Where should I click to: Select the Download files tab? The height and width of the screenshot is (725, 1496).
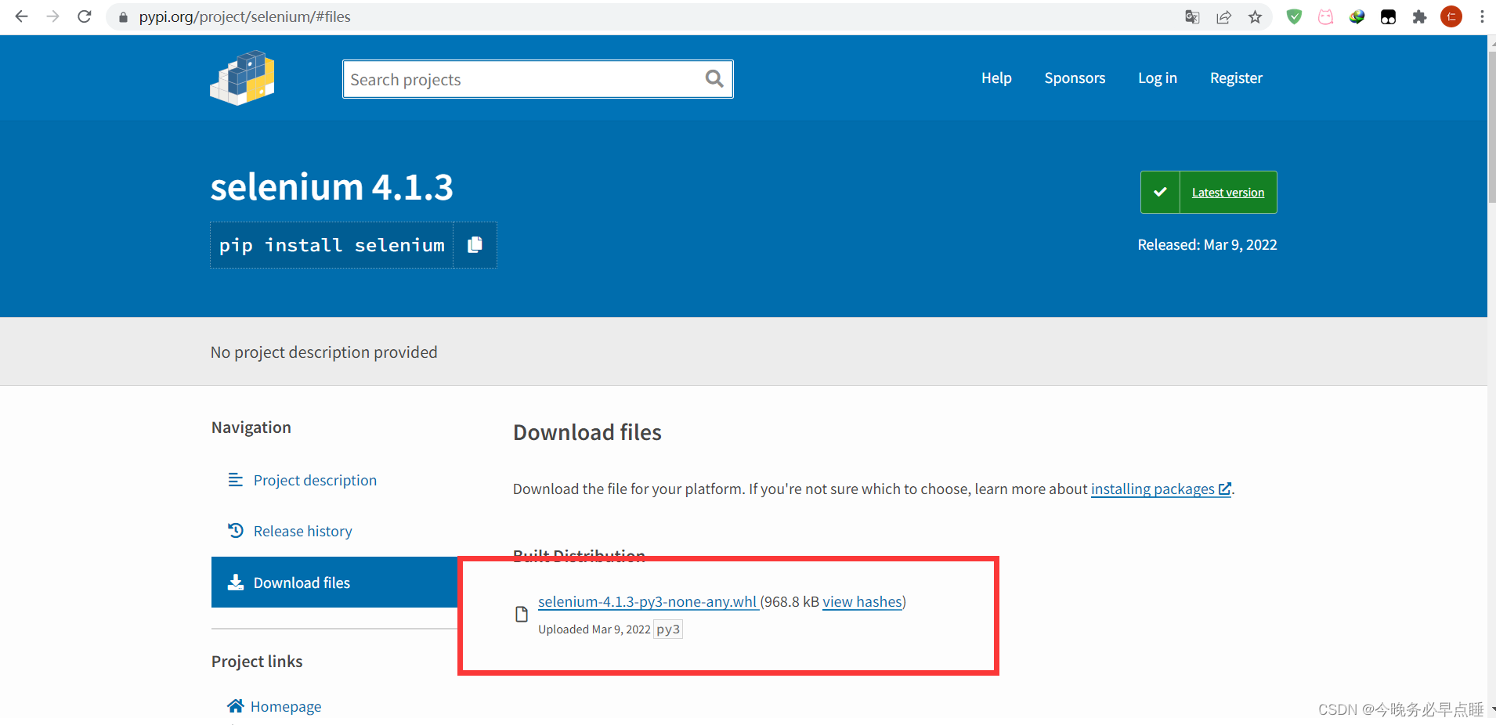pos(334,582)
